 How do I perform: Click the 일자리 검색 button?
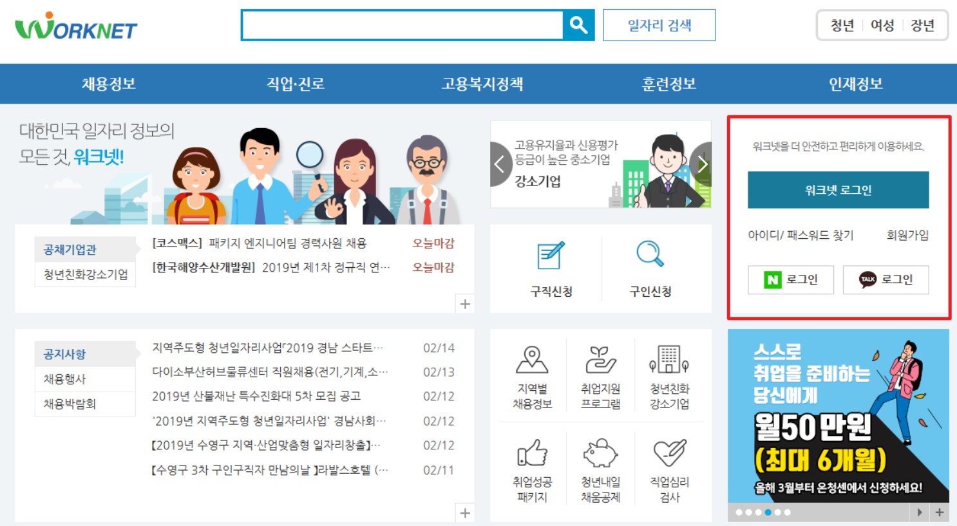(659, 25)
